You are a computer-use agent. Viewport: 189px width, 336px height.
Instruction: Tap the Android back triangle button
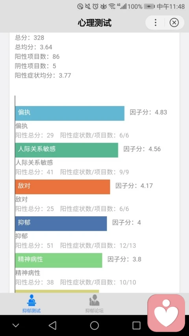[52, 325]
